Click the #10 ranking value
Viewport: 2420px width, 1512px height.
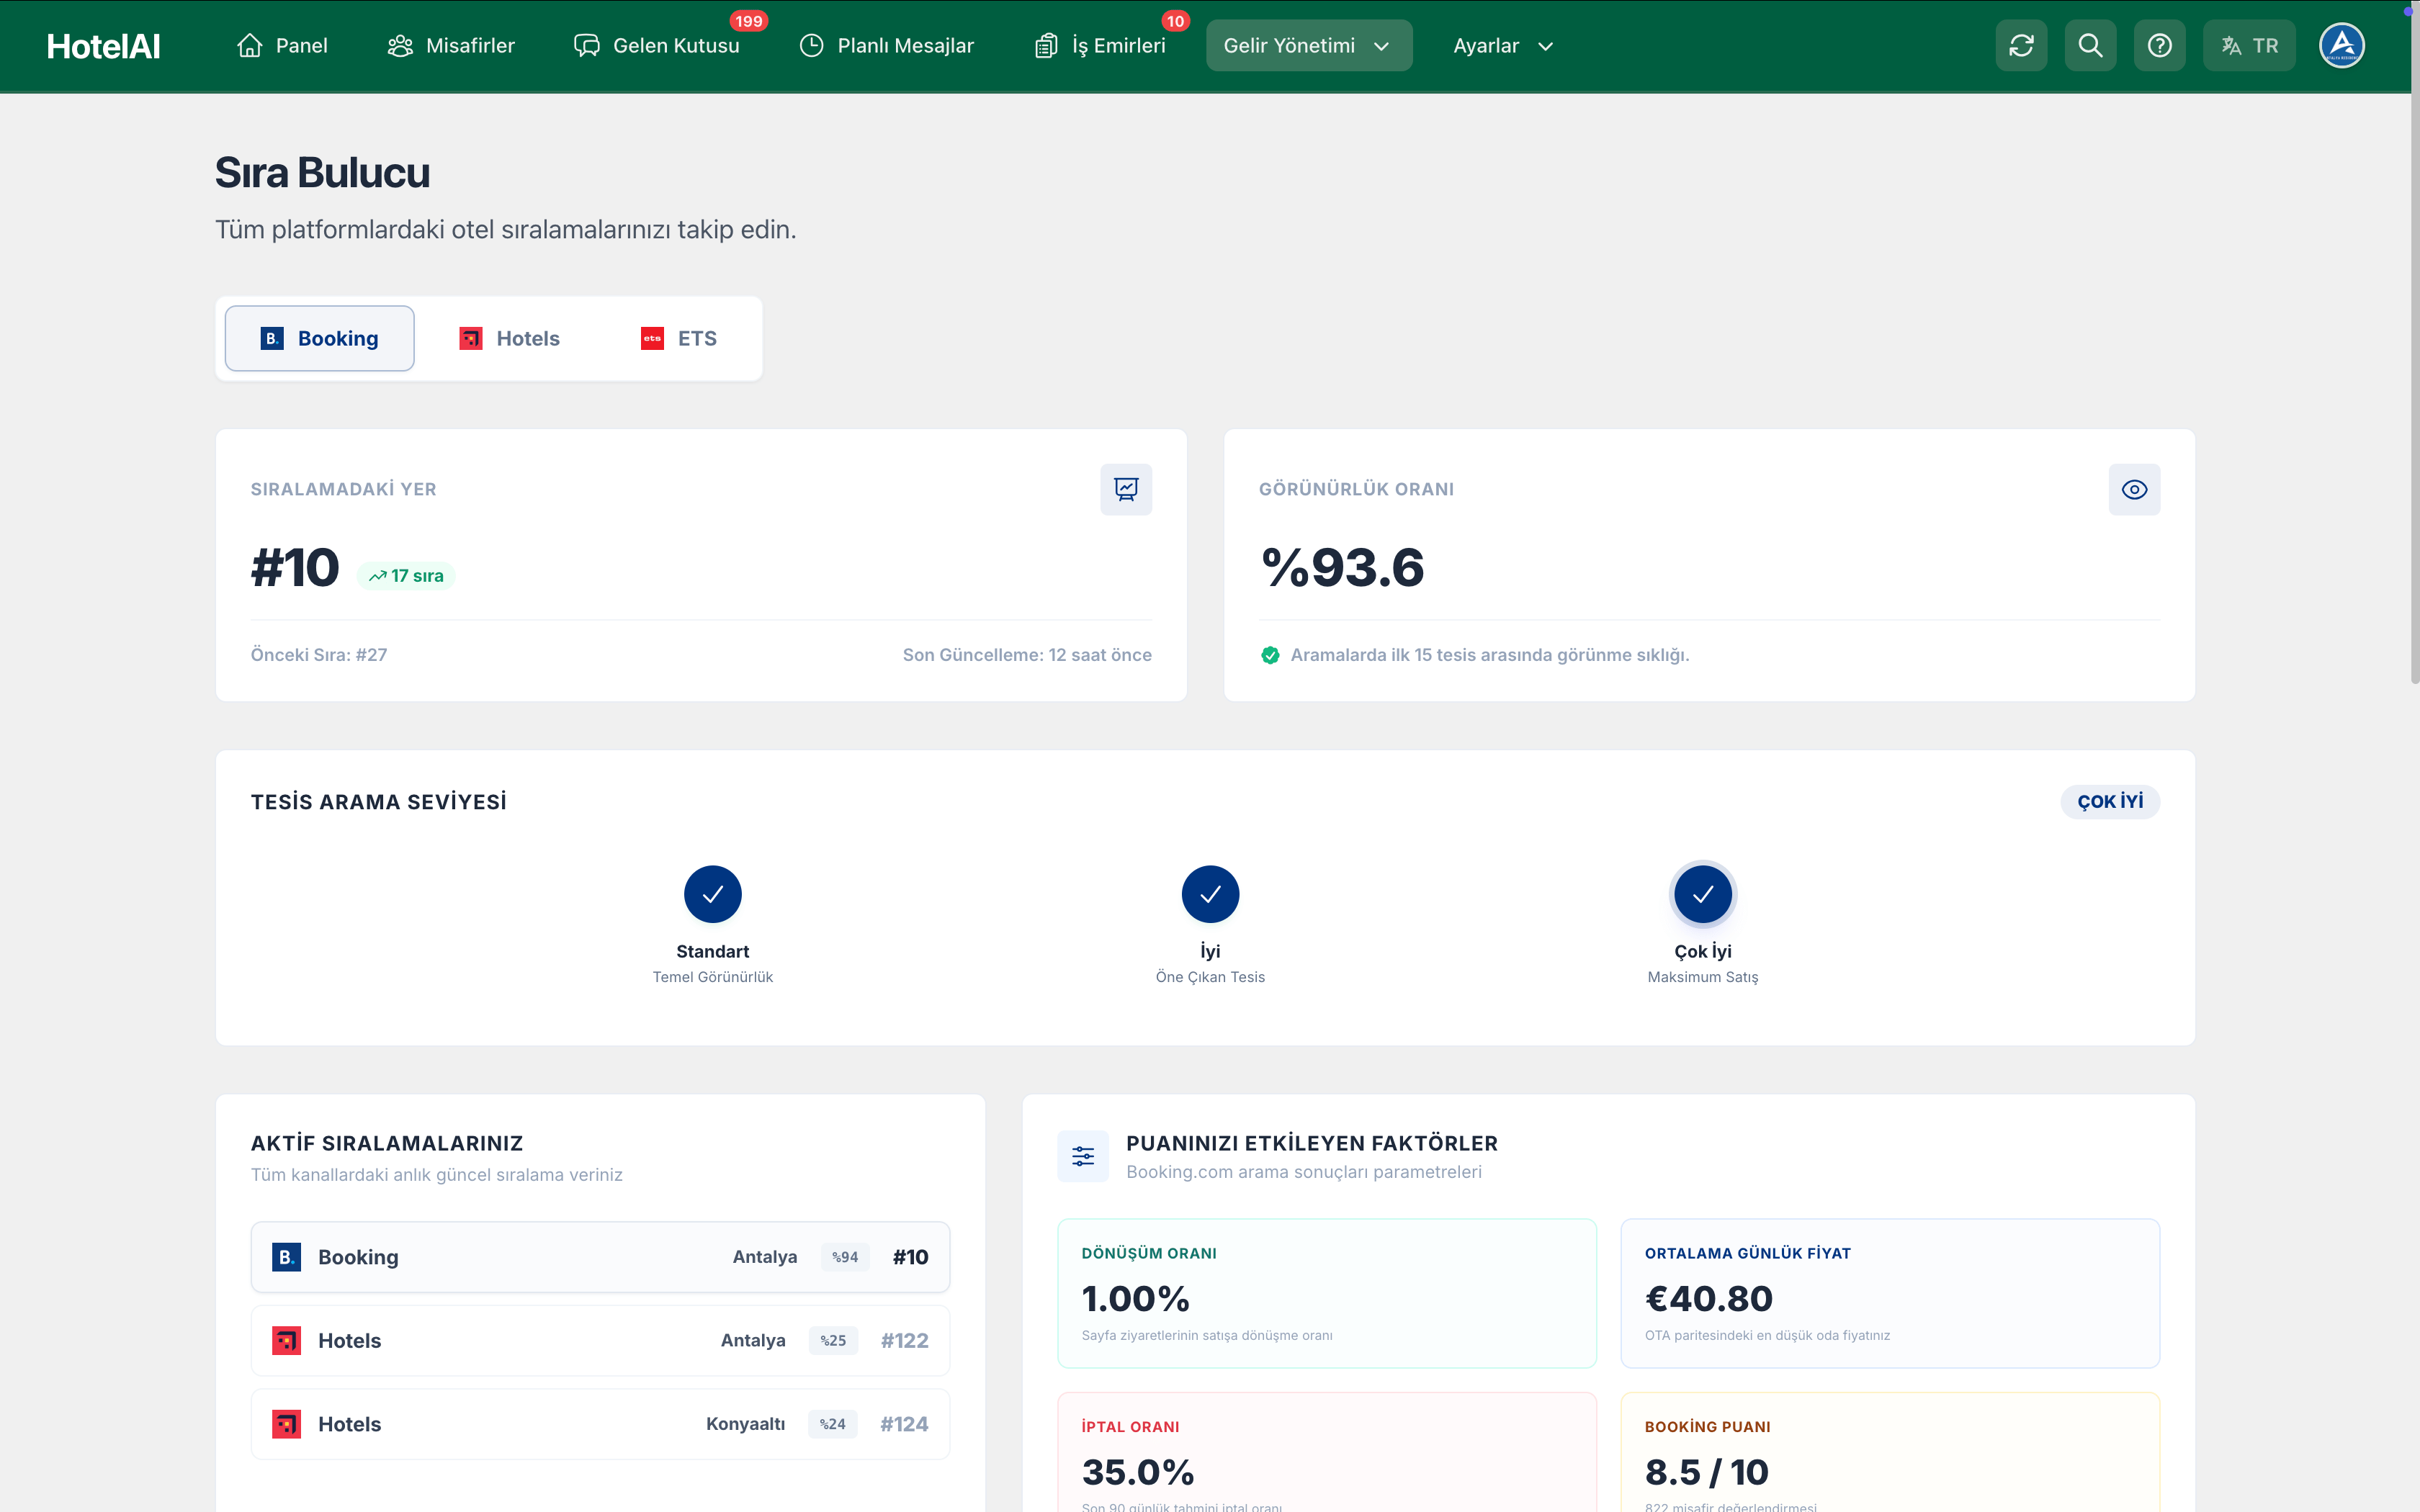(295, 568)
